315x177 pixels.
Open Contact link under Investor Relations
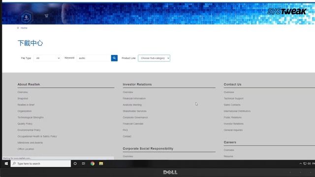click(x=127, y=136)
